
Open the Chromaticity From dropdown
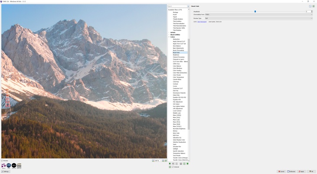click(x=259, y=15)
